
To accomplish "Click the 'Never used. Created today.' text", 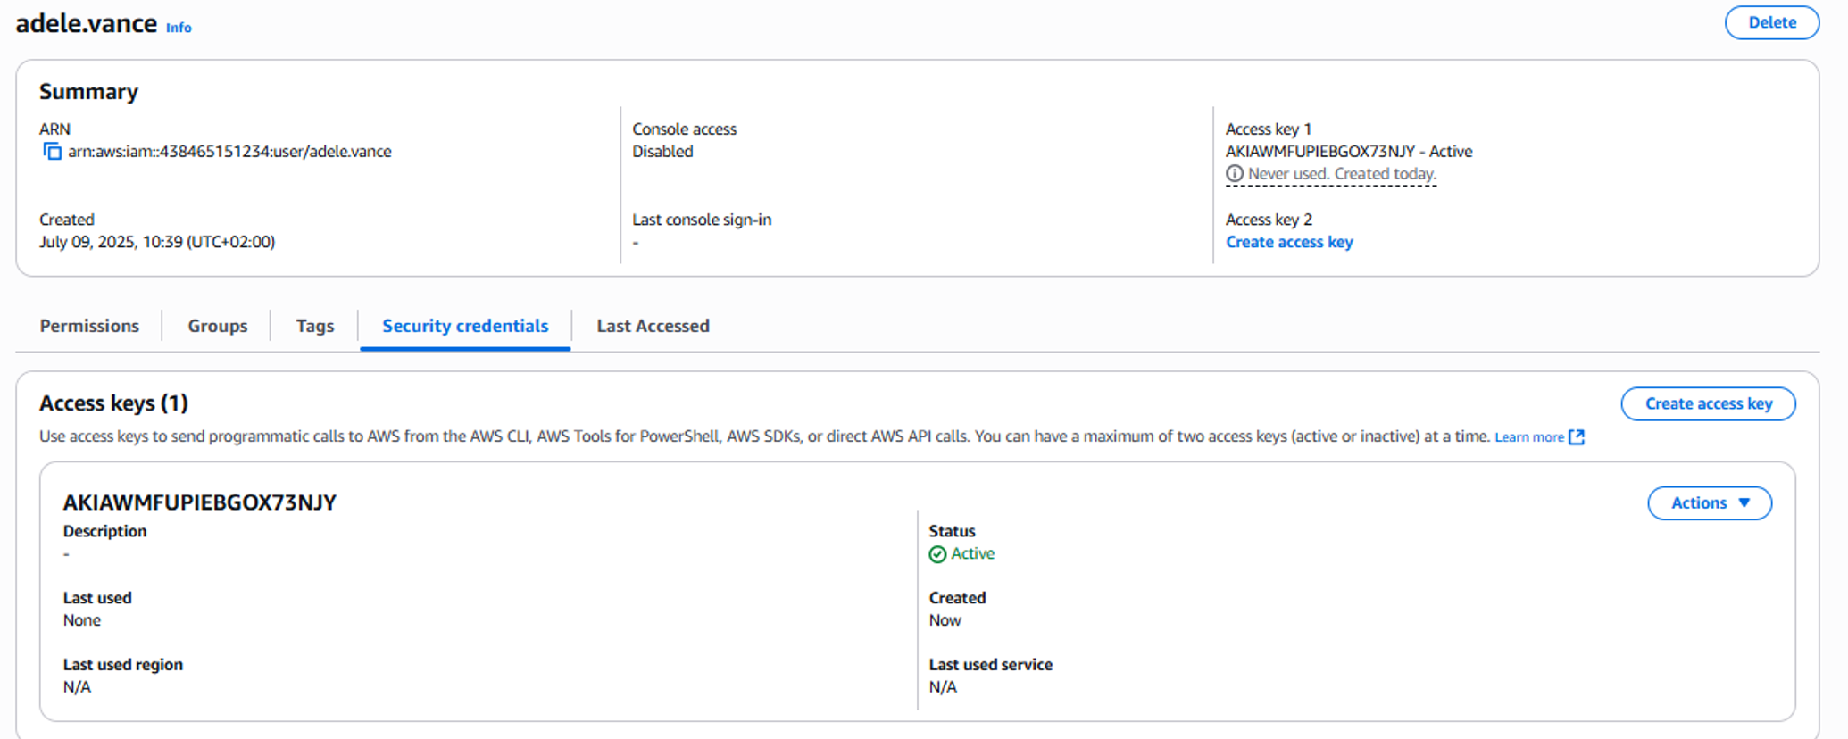I will point(1341,174).
